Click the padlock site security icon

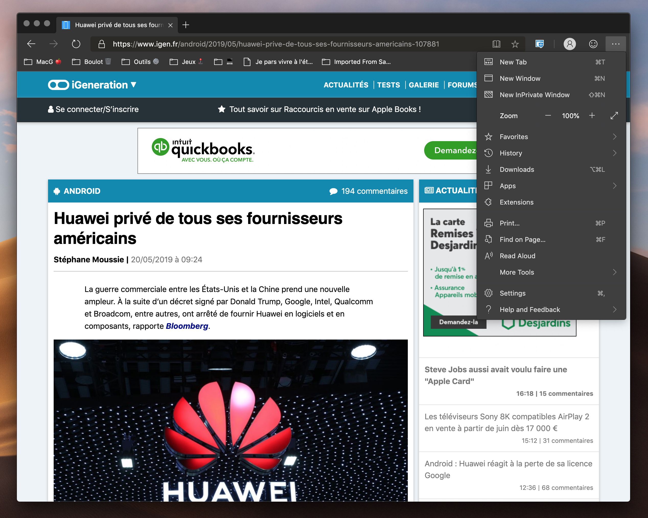coord(102,44)
